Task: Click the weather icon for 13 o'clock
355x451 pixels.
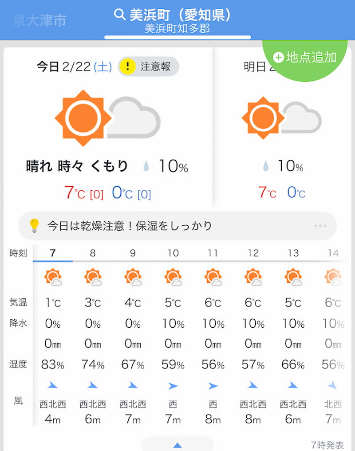Action: pos(293,278)
